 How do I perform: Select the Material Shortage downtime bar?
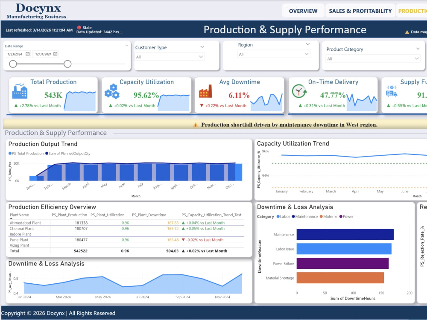[x=340, y=278]
